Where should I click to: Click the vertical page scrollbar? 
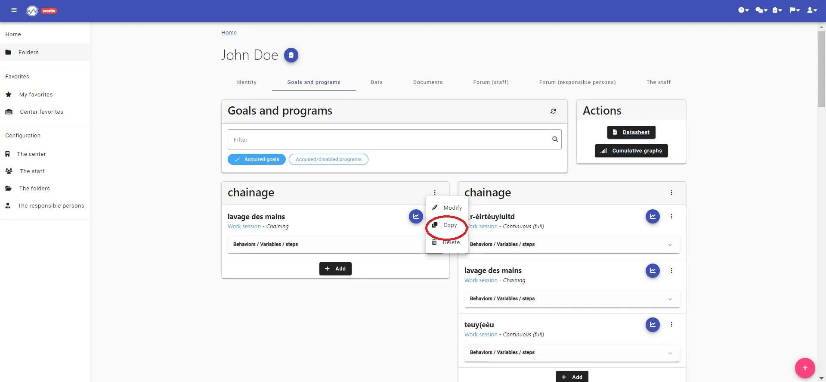(x=821, y=69)
